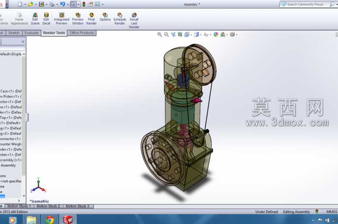The width and height of the screenshot is (338, 224).
Task: Create a new document from the toolbar
Action: [x=20, y=4]
